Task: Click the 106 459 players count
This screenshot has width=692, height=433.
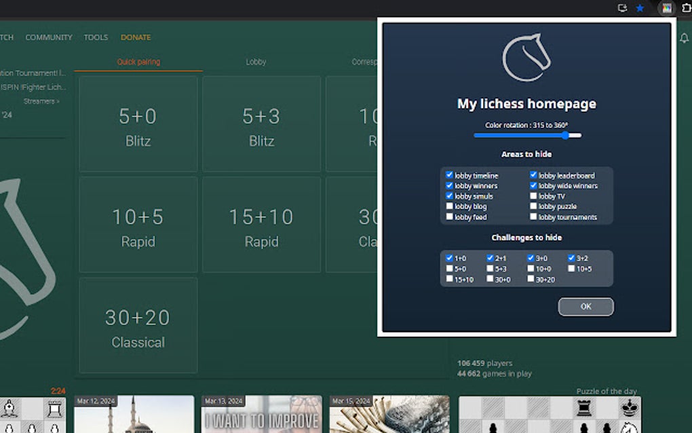Action: 485,363
